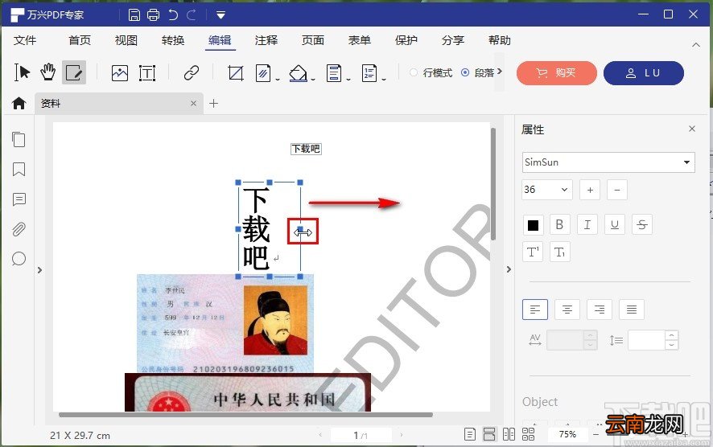Open the black text color swatch
Image resolution: width=713 pixels, height=447 pixels.
(x=533, y=225)
